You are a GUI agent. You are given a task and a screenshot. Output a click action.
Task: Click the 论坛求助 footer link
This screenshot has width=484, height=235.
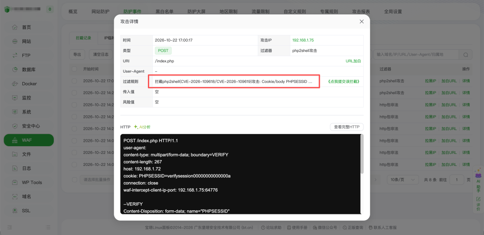(x=271, y=227)
